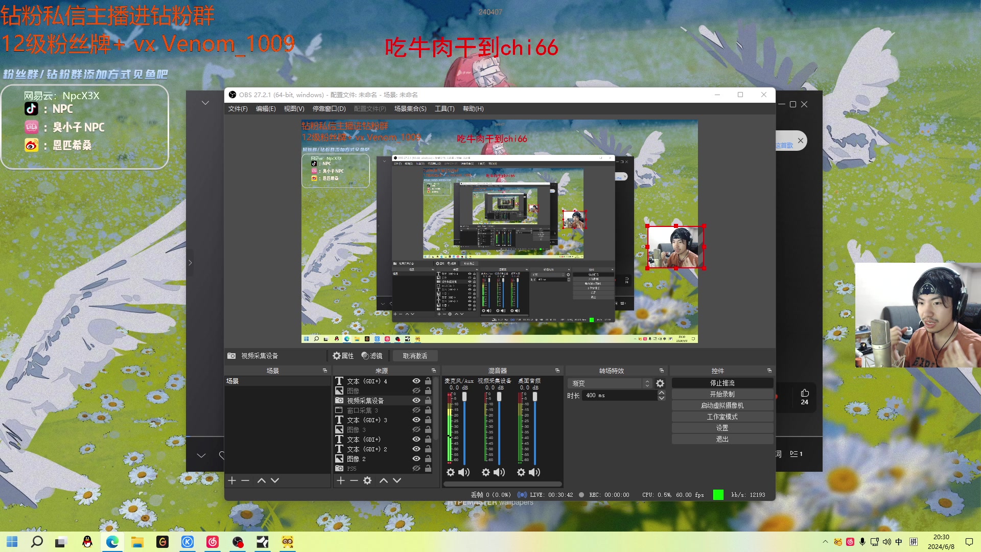Click the 时长 400 ms duration field
This screenshot has height=552, width=981.
coord(620,396)
